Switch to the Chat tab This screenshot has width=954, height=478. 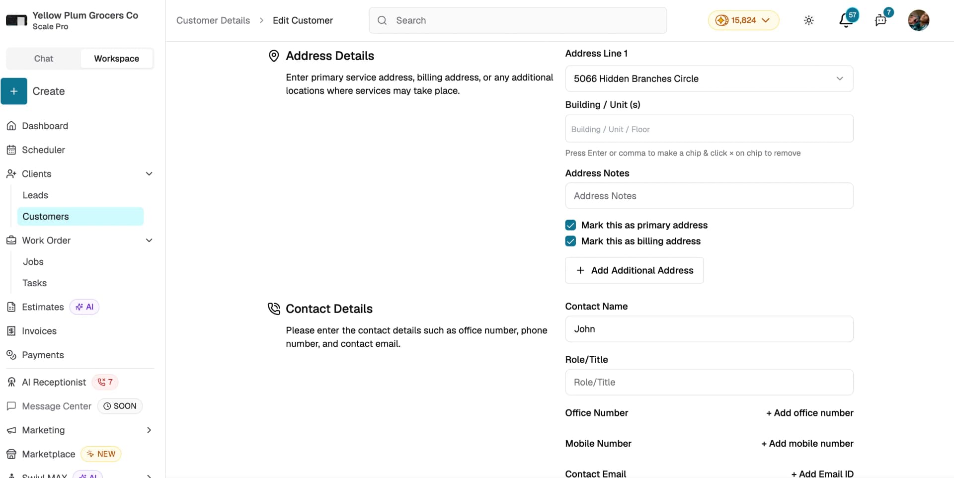[x=44, y=59]
